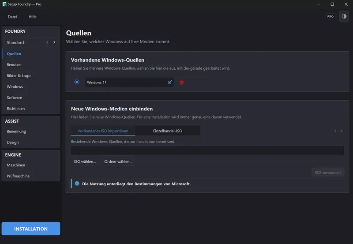This screenshot has height=244, width=353.
Task: Open Software section in sidebar
Action: click(x=31, y=98)
